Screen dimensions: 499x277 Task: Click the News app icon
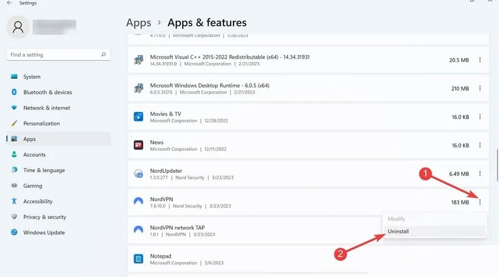139,145
